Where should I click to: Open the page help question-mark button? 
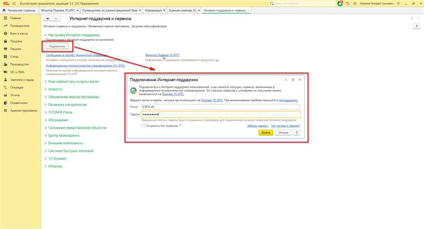pyautogui.click(x=417, y=27)
